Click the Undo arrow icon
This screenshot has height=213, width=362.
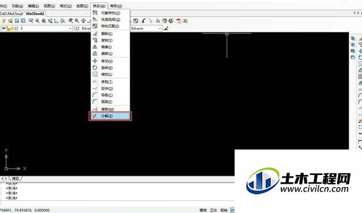tap(144, 21)
